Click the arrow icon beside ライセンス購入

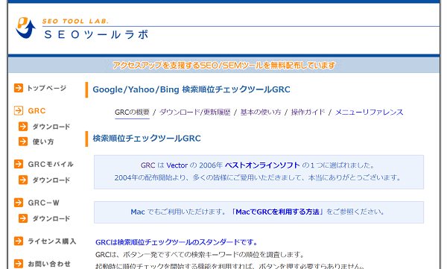coord(19,241)
